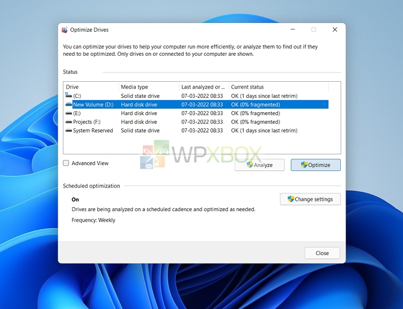Click the C: drive Windows icon

pyautogui.click(x=69, y=96)
